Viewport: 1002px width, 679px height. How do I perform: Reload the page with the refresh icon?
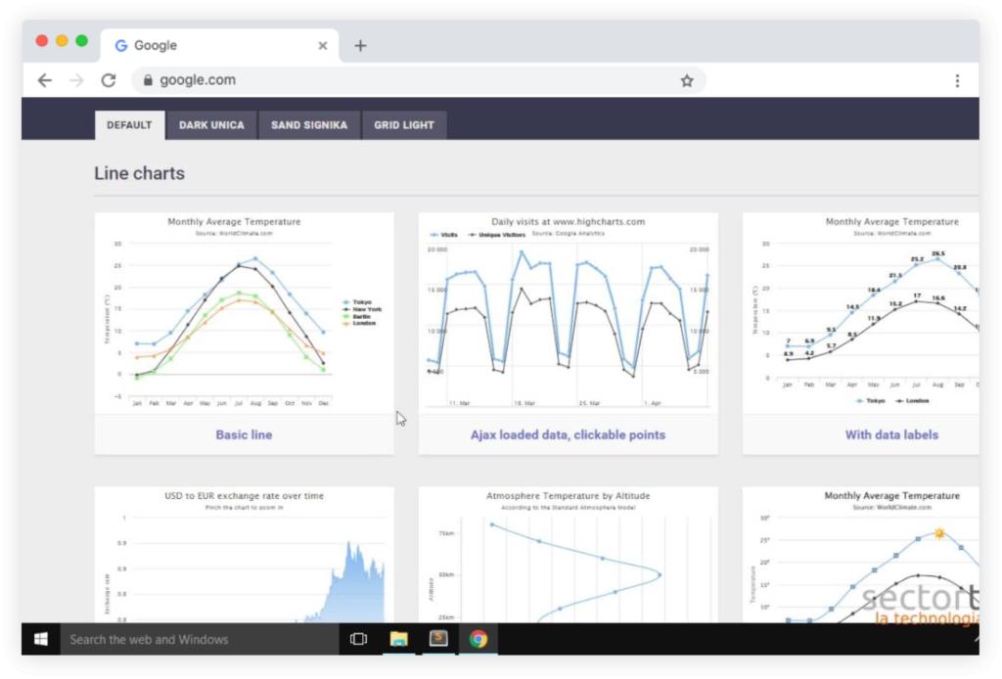(x=109, y=80)
